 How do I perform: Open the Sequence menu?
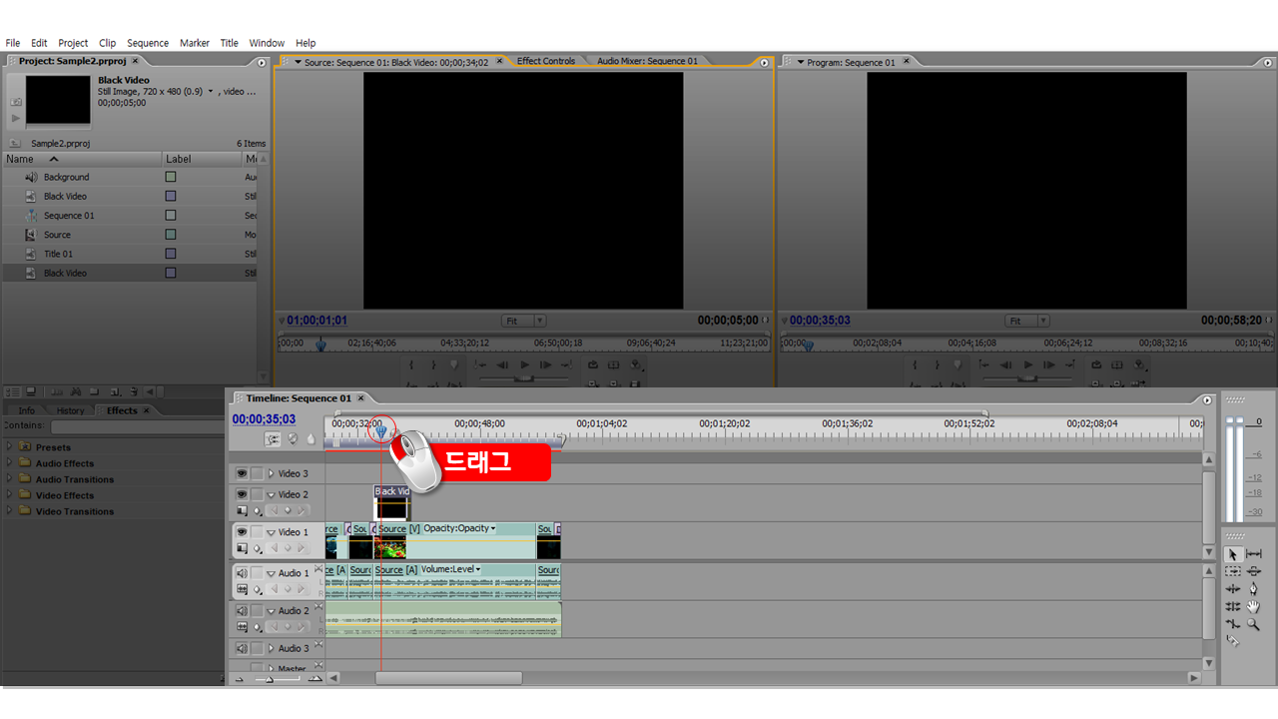148,43
